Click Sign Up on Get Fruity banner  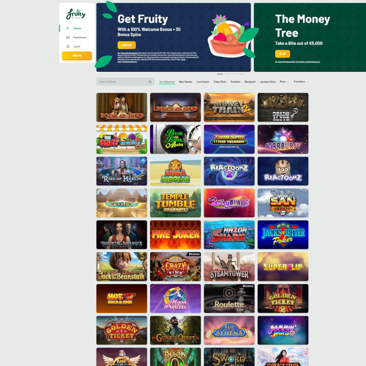pyautogui.click(x=127, y=45)
